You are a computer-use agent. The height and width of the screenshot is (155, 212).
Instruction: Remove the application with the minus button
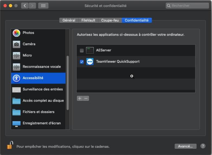click(x=86, y=98)
